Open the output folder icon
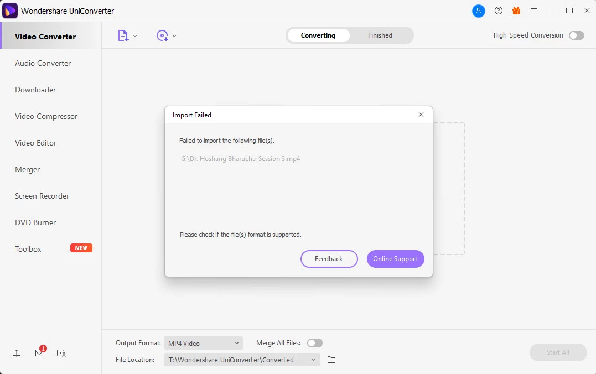596x374 pixels. click(331, 360)
